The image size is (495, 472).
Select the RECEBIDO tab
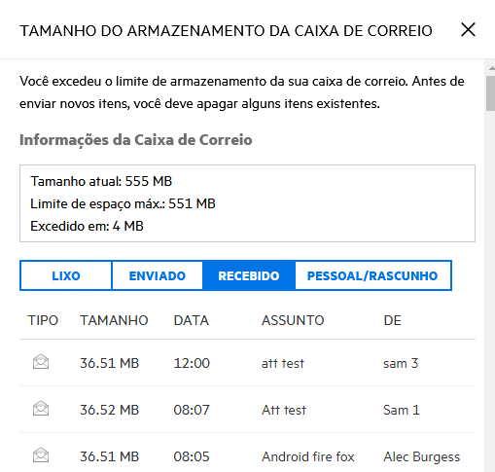[249, 275]
